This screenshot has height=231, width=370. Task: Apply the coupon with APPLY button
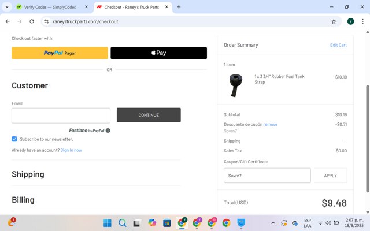pos(330,176)
